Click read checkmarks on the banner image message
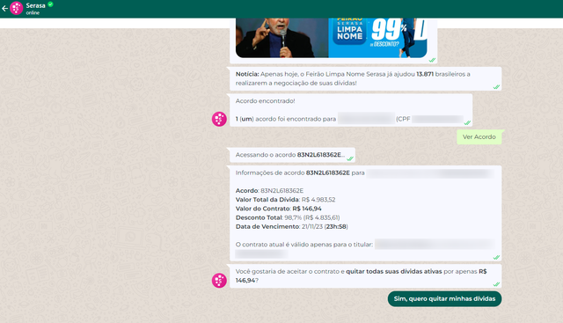The height and width of the screenshot is (323, 563). [x=432, y=60]
